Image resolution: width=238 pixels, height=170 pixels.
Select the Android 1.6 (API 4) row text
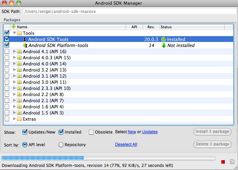(43, 107)
